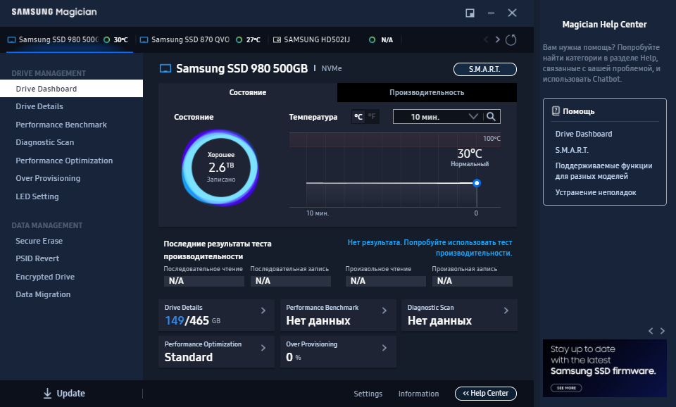Click N/A under Последовательная запись
The height and width of the screenshot is (407, 676).
click(x=291, y=281)
